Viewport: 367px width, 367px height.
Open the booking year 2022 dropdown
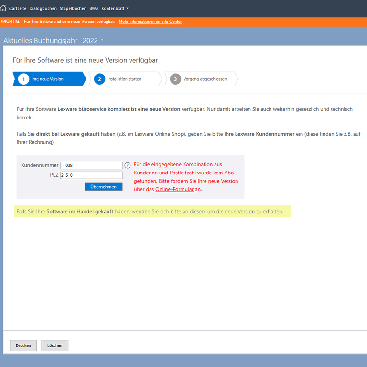(x=93, y=41)
